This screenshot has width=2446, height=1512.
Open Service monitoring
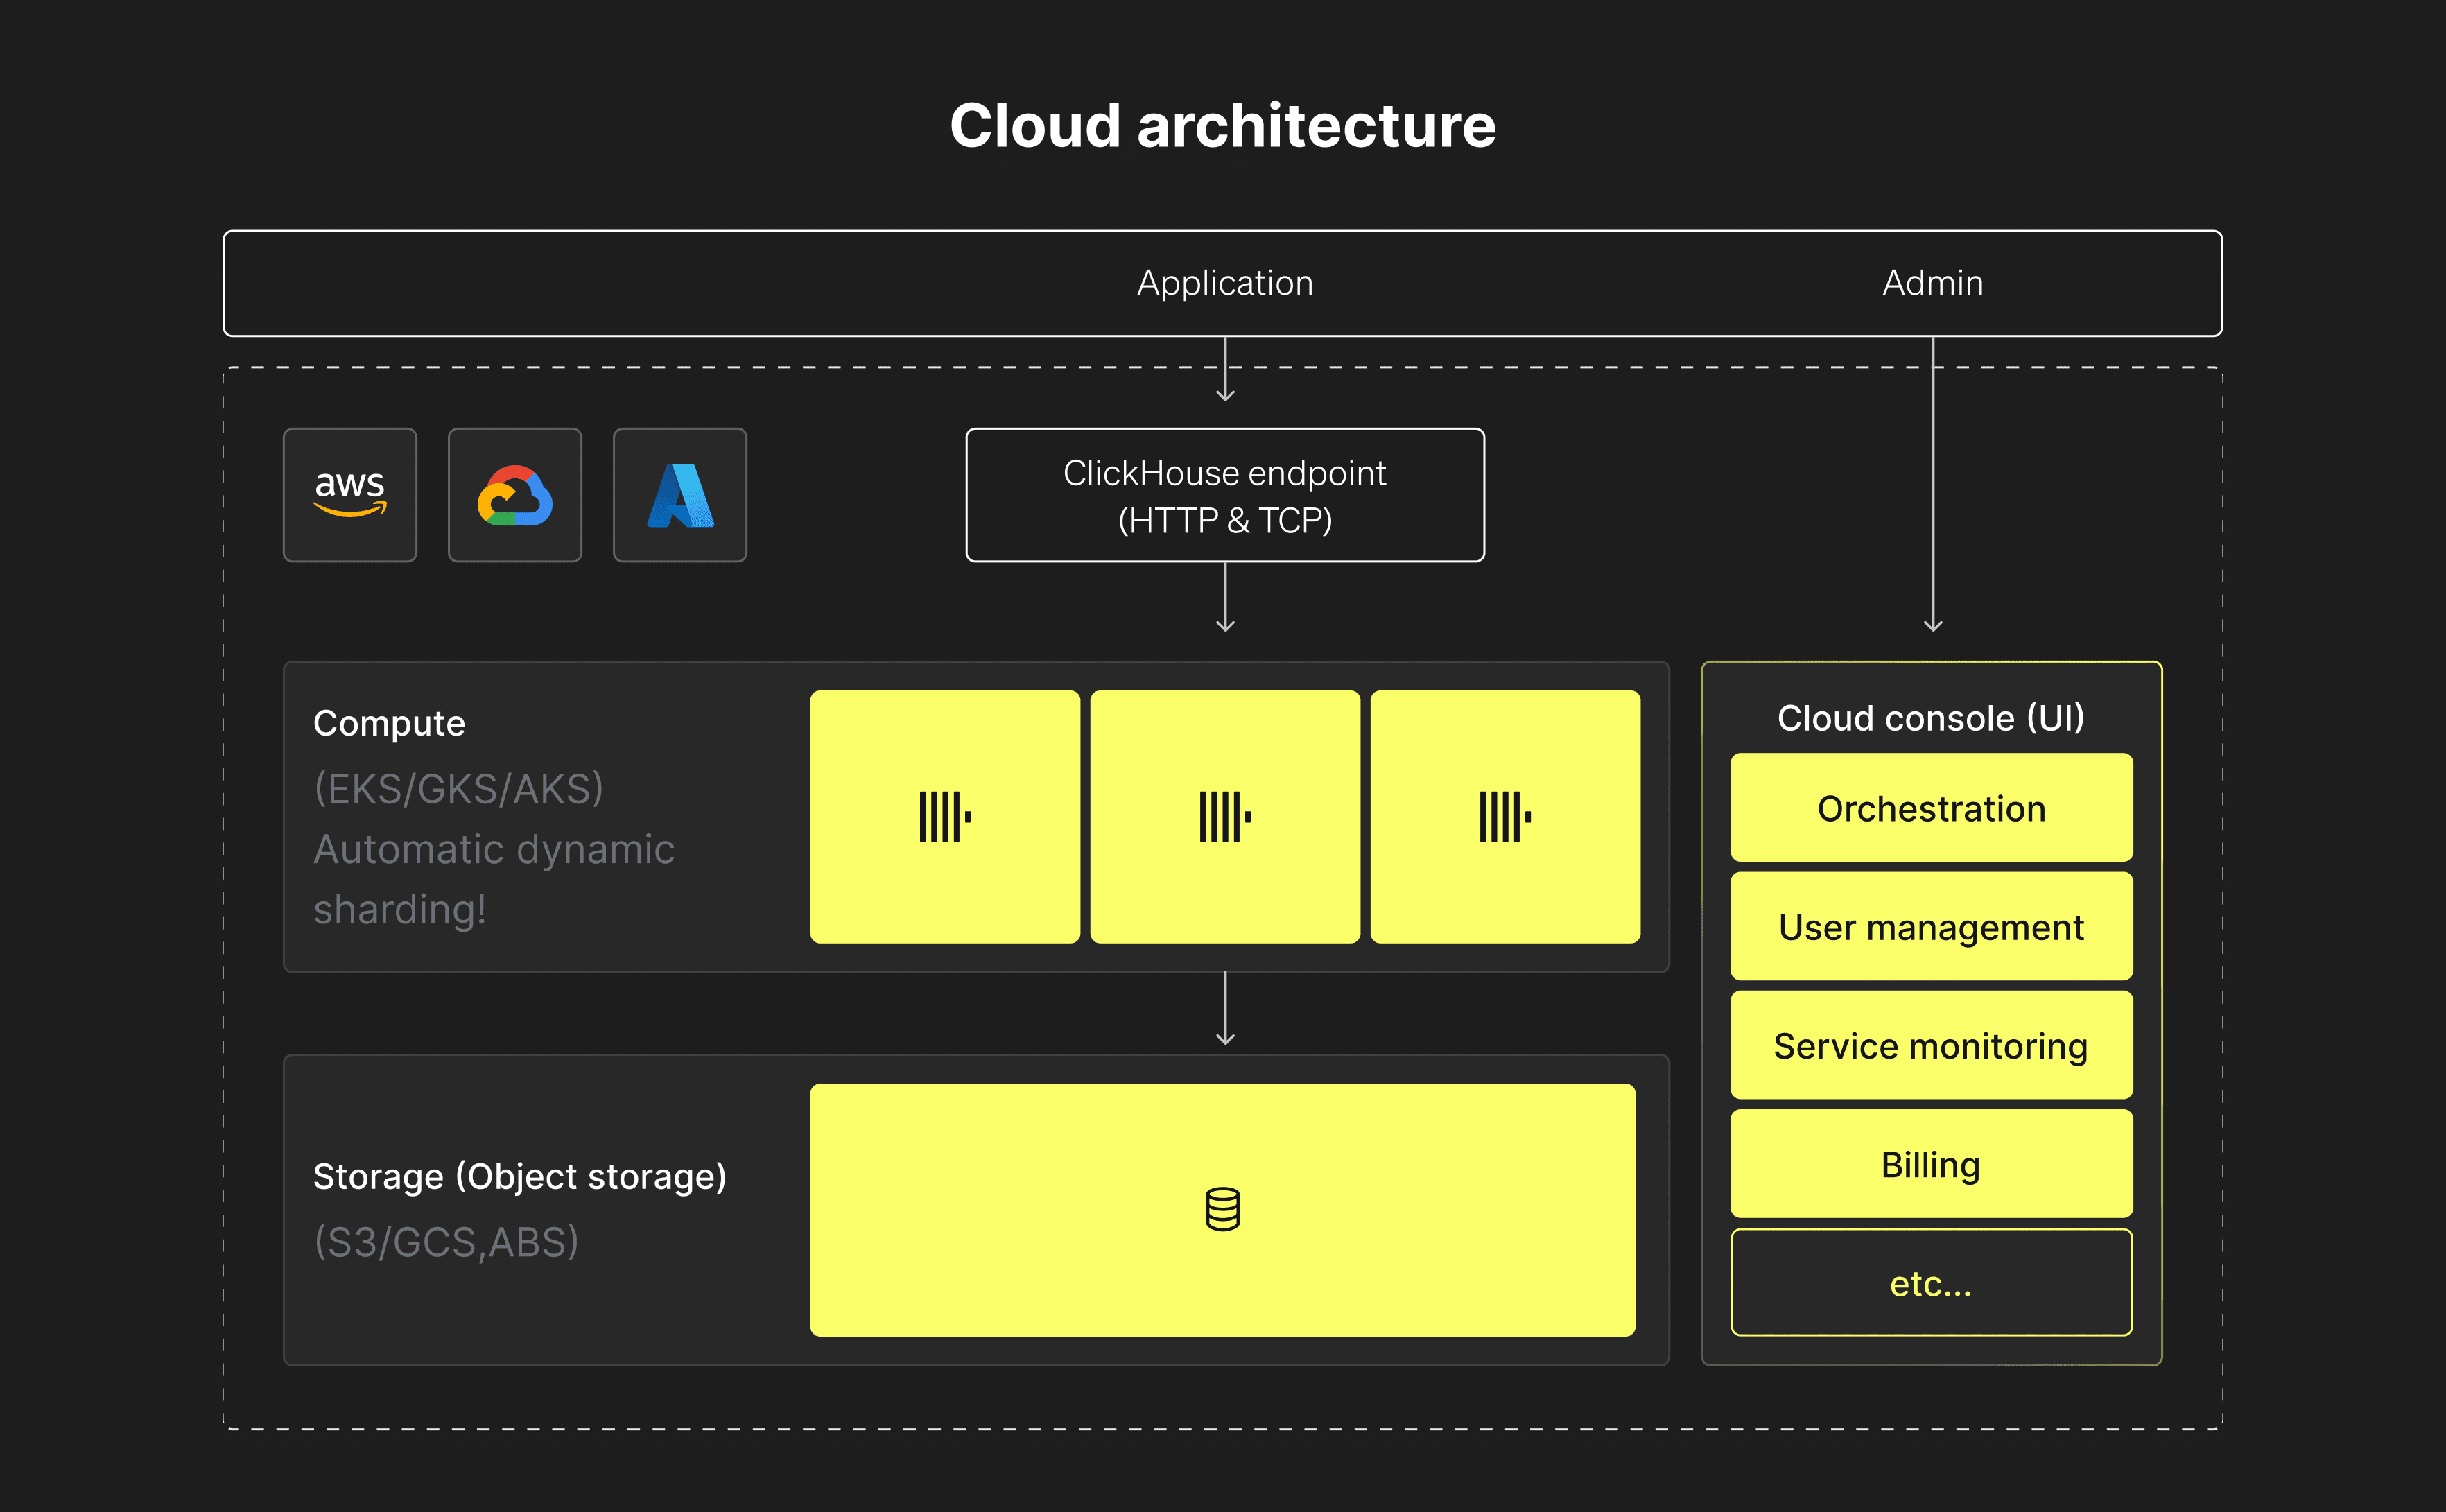[x=1930, y=1045]
